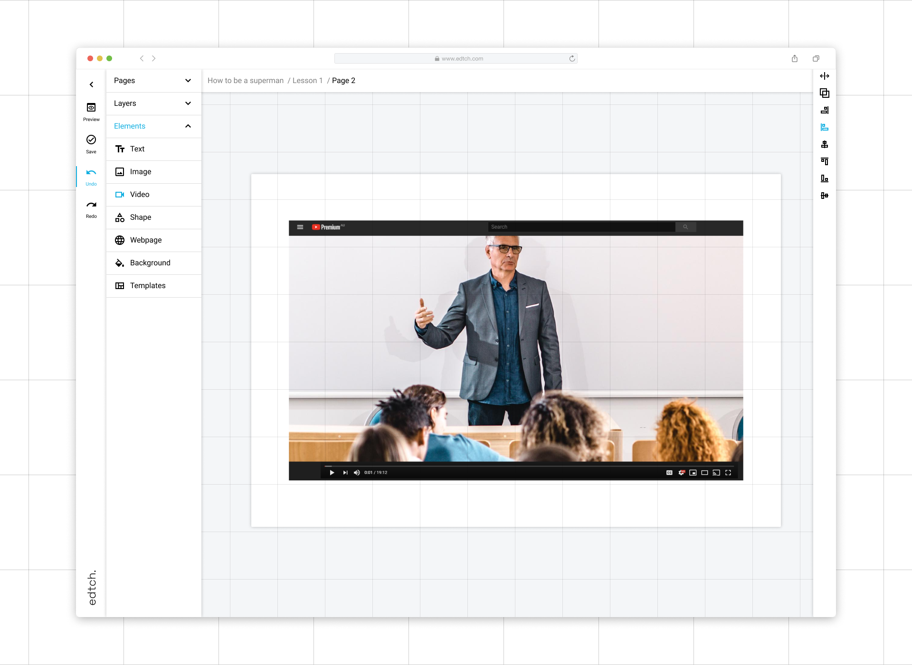Click the align horizontal center icon
912x665 pixels.
coord(825,144)
